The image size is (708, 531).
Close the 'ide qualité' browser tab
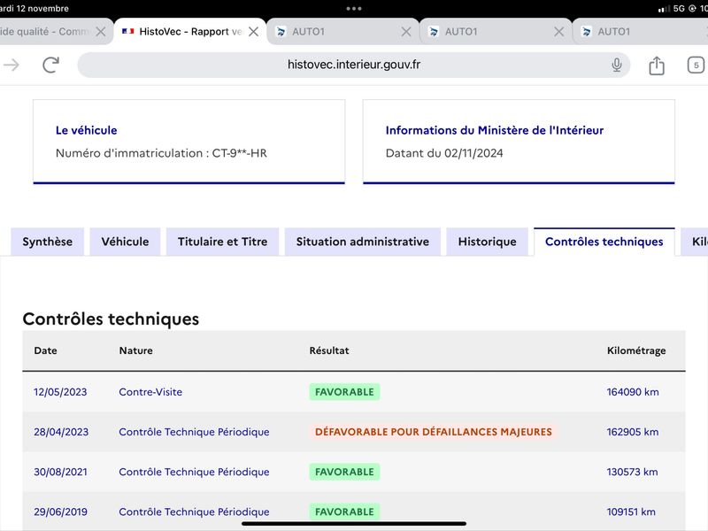click(x=101, y=32)
